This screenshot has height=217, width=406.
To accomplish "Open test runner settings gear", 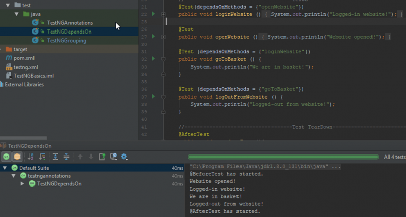I will (x=124, y=157).
